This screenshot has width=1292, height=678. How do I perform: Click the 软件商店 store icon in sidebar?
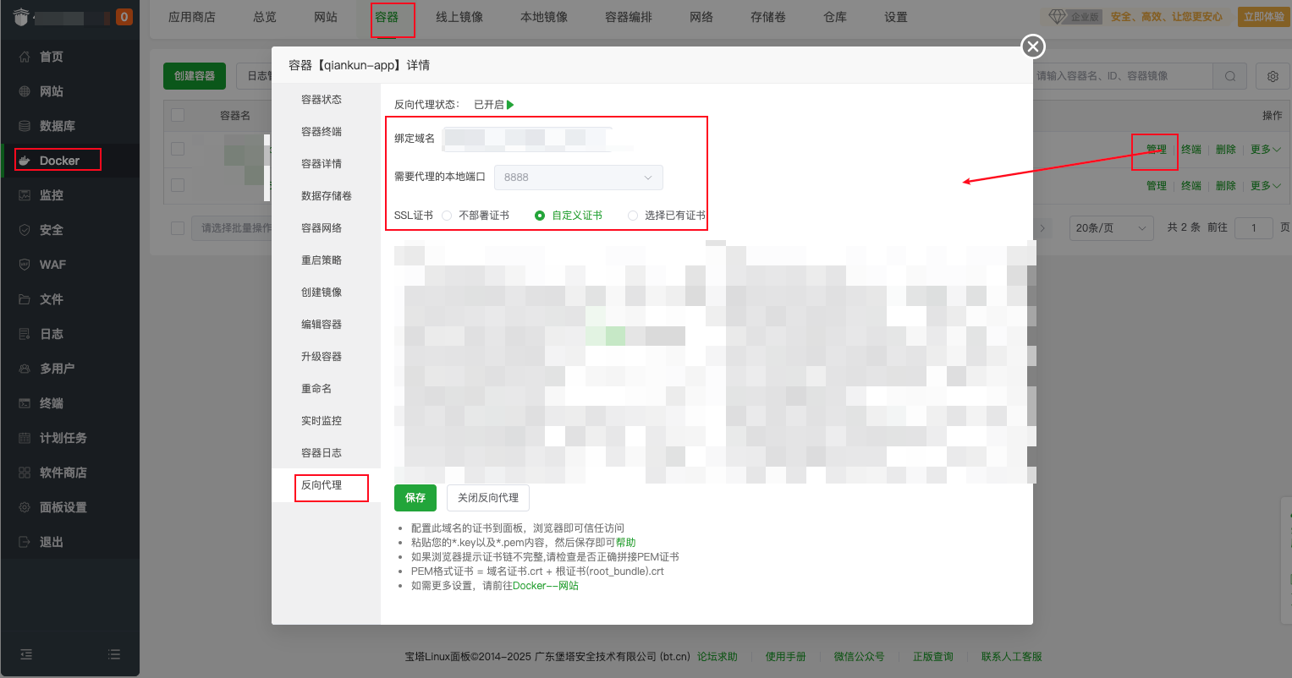[25, 473]
